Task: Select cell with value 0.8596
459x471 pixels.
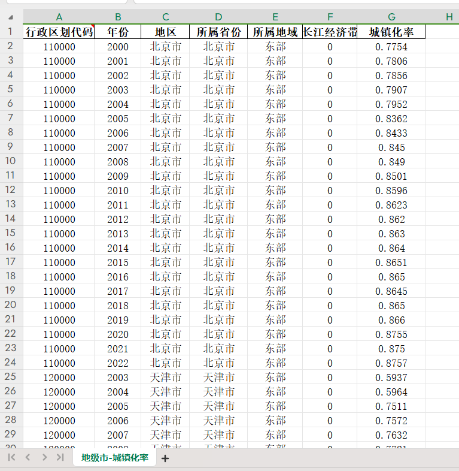Action: coord(391,191)
